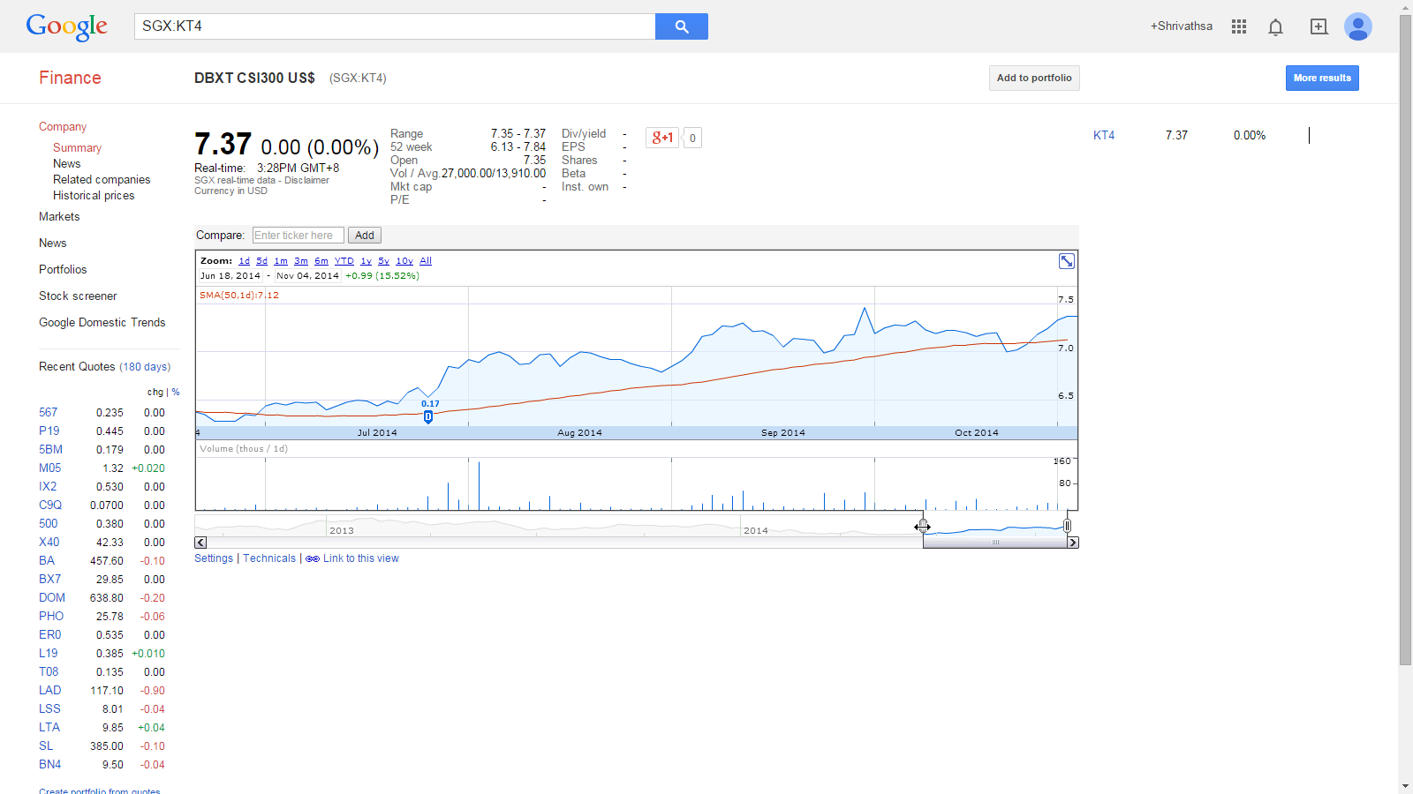The height and width of the screenshot is (794, 1413).
Task: Click the blue search magnifier button
Action: [x=682, y=26]
